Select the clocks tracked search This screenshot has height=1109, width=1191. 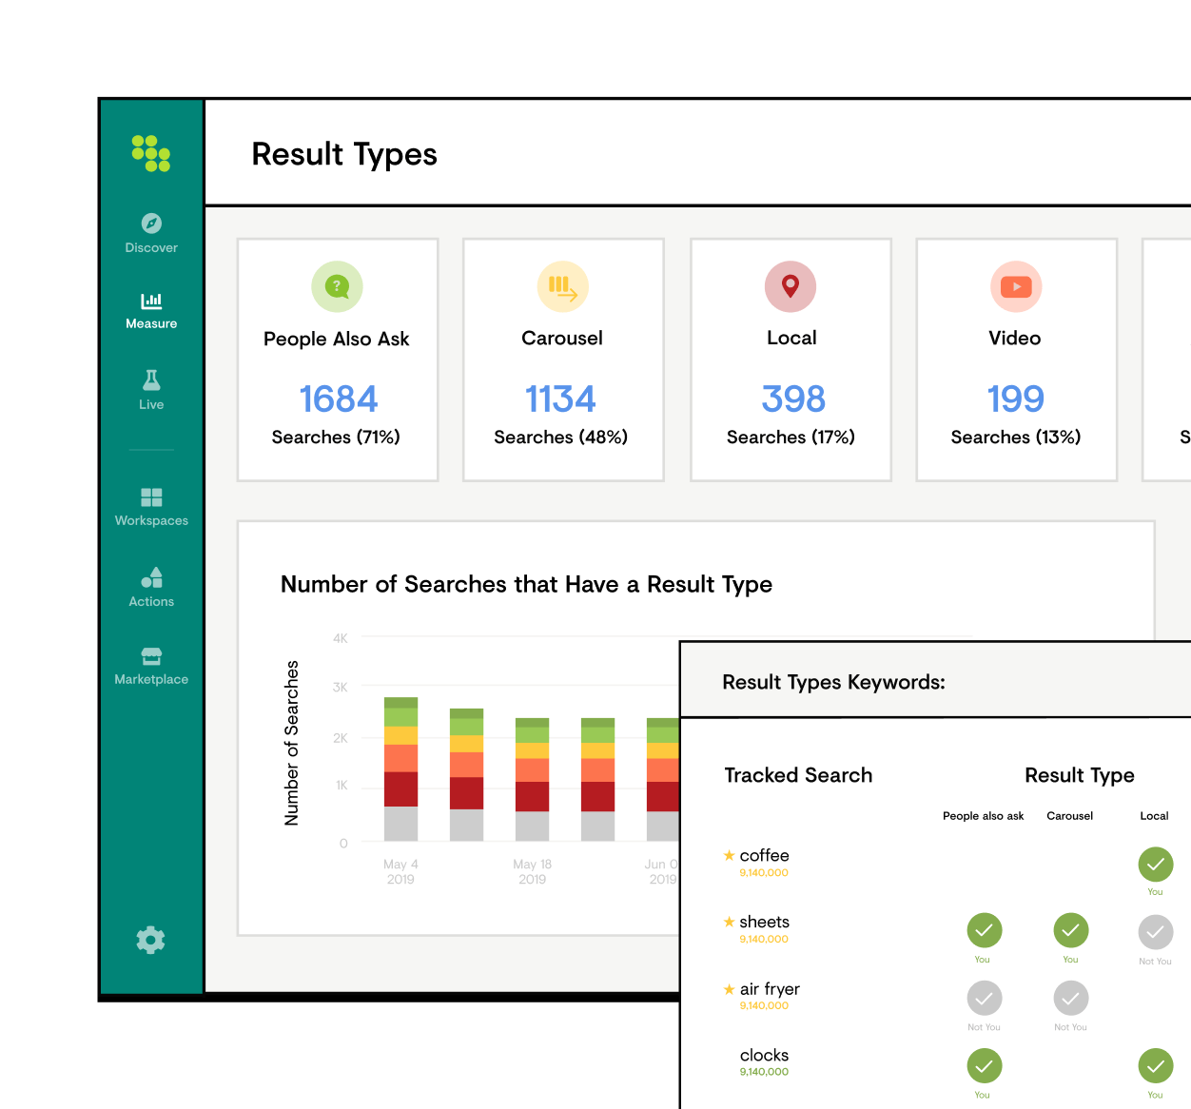coord(764,1056)
